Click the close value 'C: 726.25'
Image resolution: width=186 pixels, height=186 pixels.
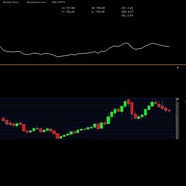click(68, 12)
